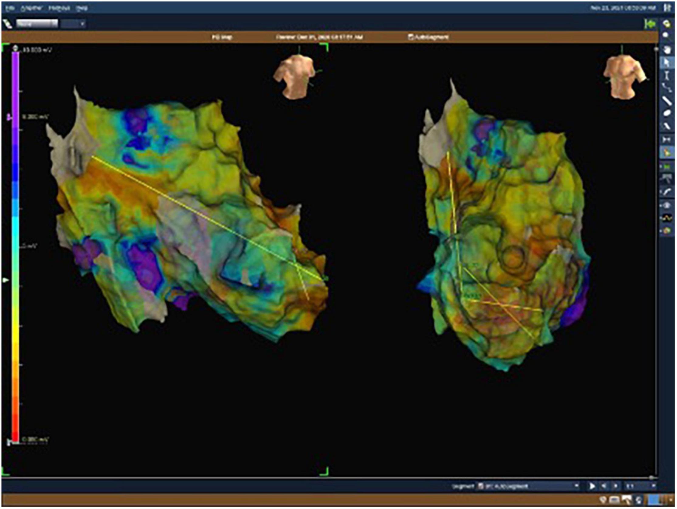Click the gray table-shaped icon in right toolbar
The image size is (677, 509).
click(x=667, y=179)
